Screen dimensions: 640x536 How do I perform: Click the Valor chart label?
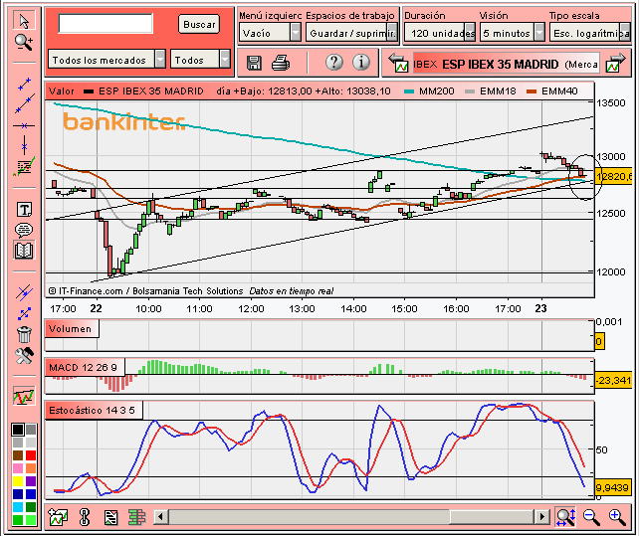click(62, 90)
